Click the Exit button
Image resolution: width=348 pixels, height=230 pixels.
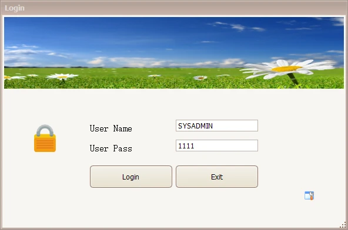point(217,177)
